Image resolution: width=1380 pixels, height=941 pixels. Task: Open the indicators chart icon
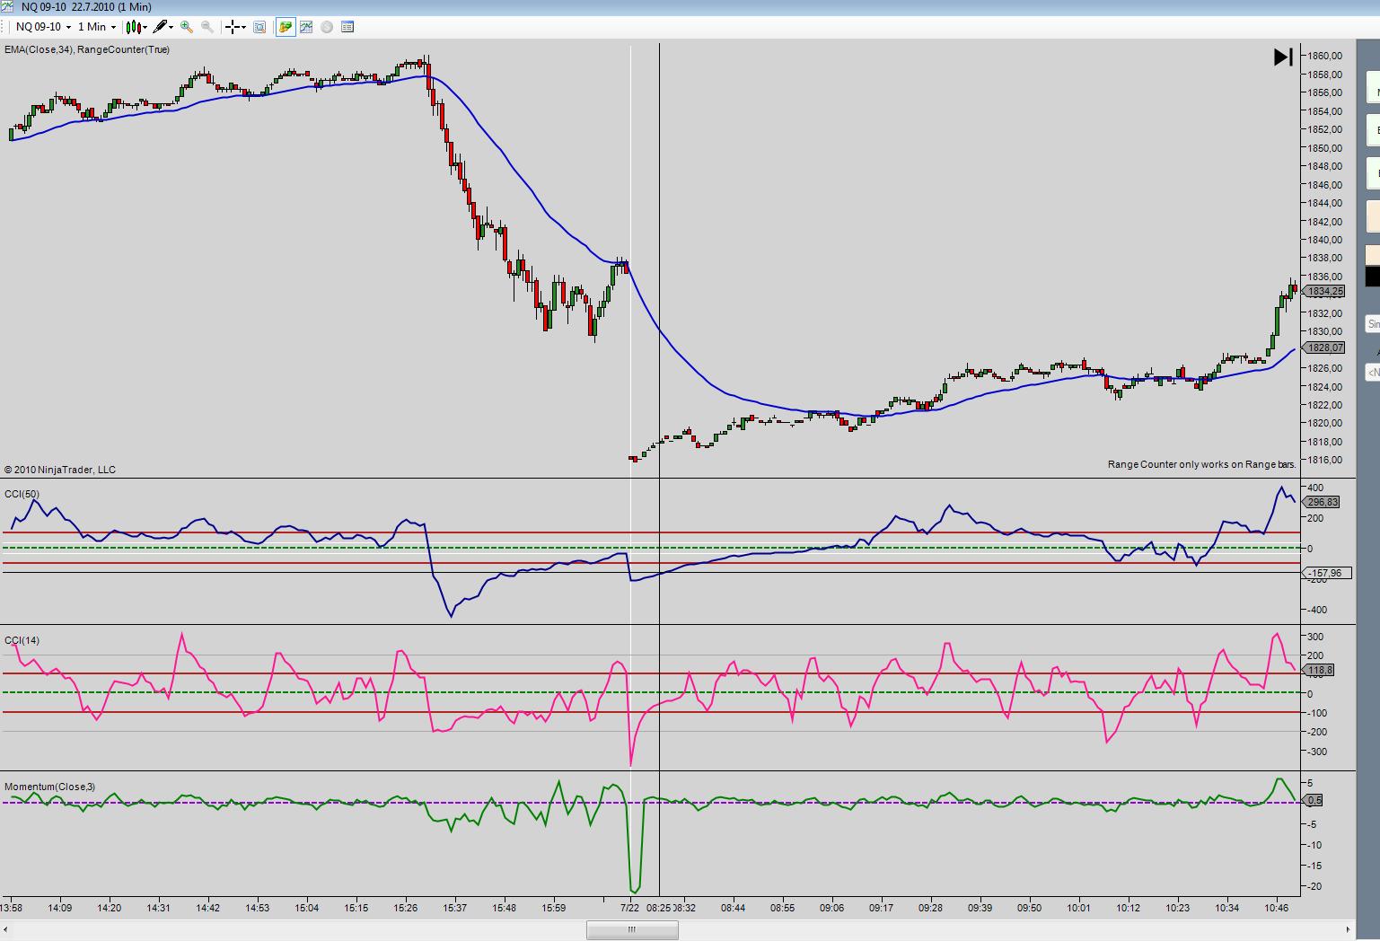click(x=306, y=27)
